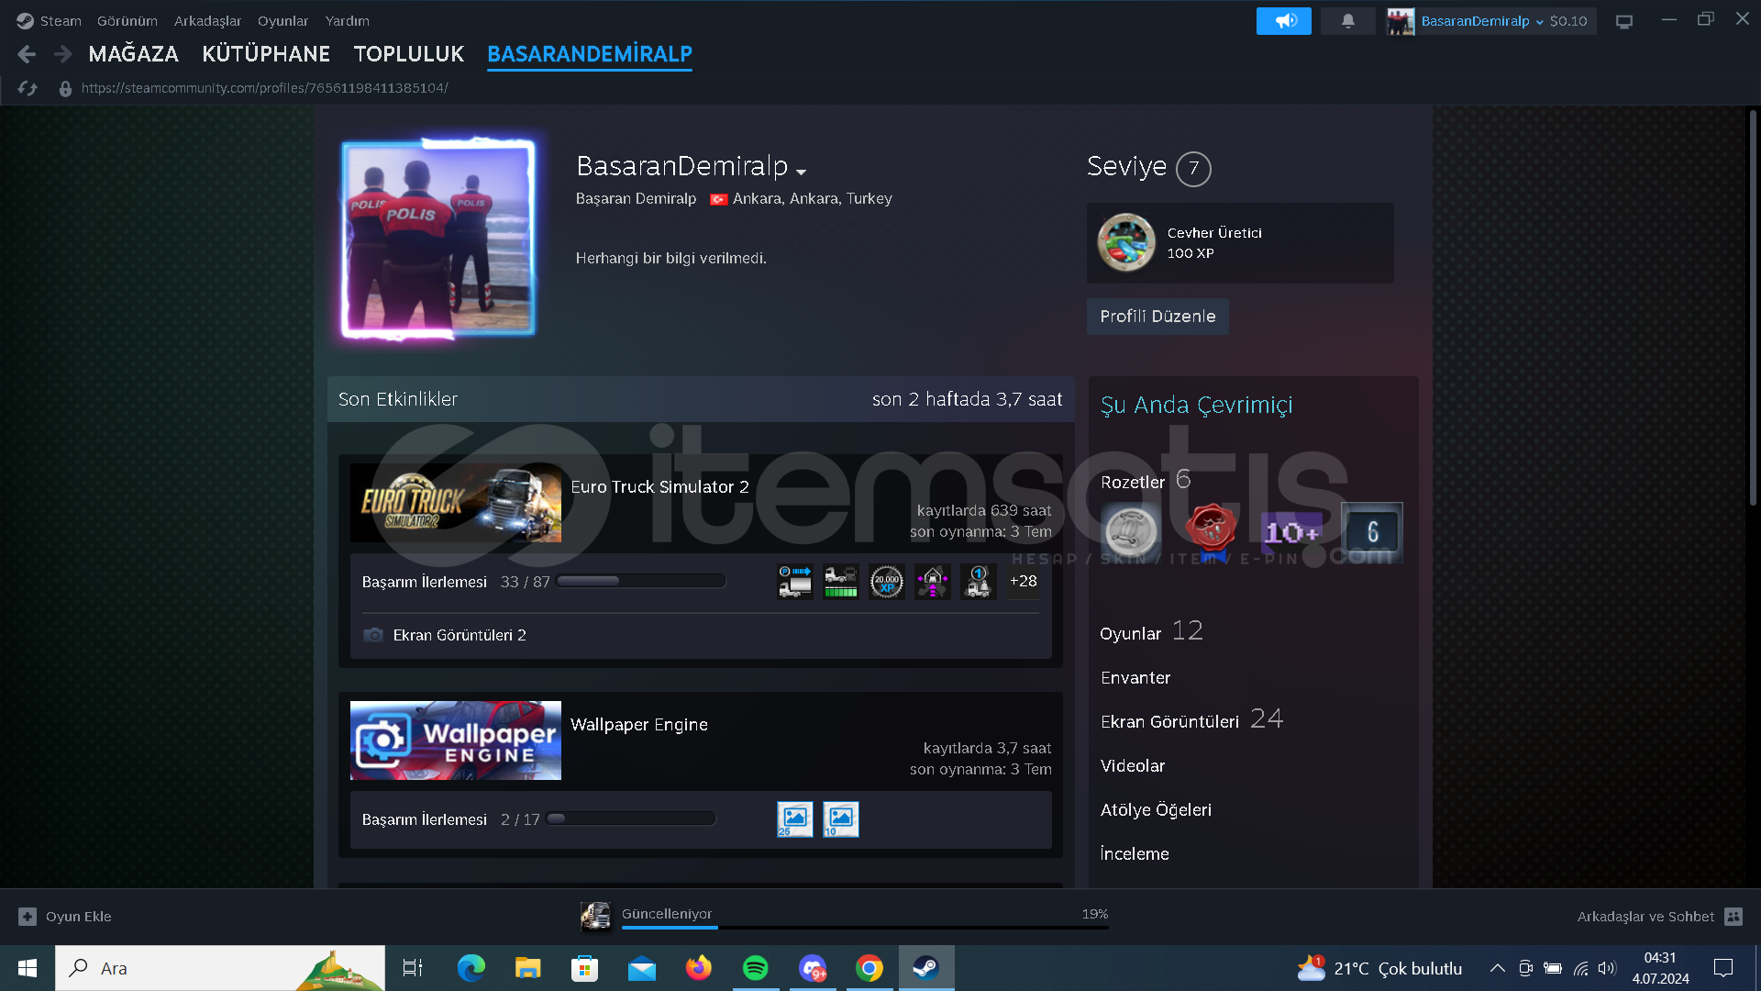Click the 20.000 XP achievement icon
This screenshot has height=991, width=1761.
(886, 582)
